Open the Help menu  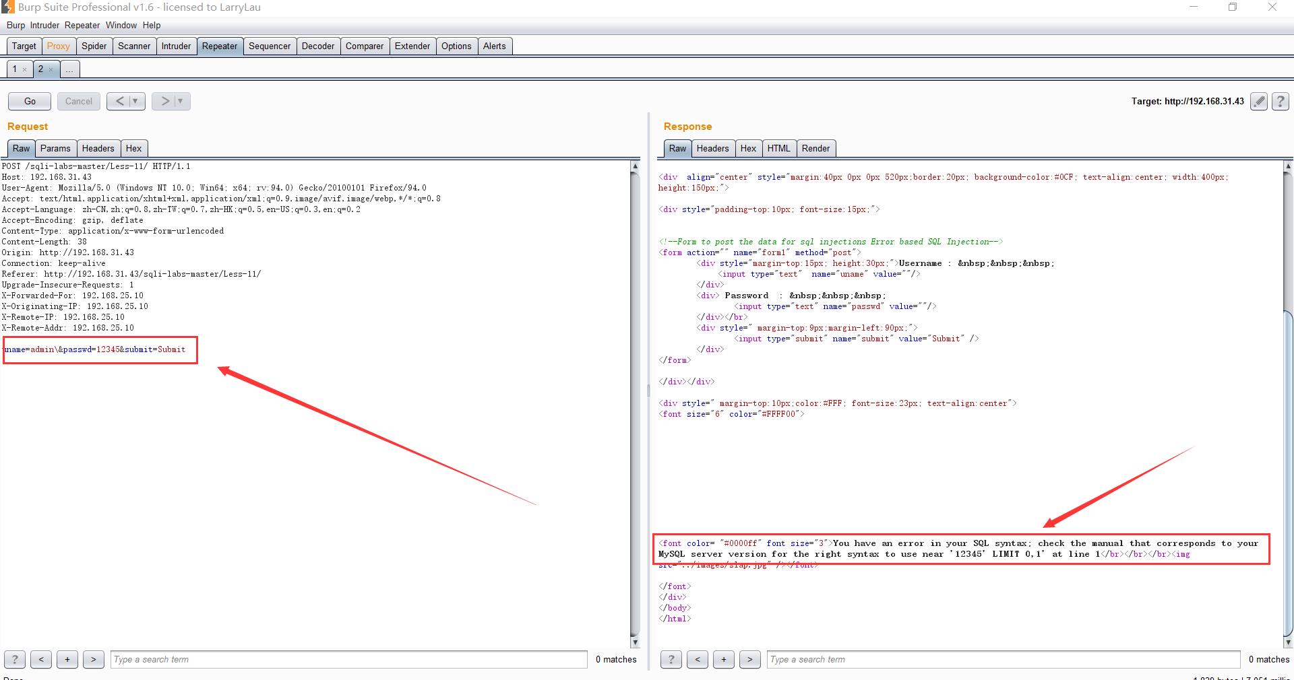[x=152, y=25]
